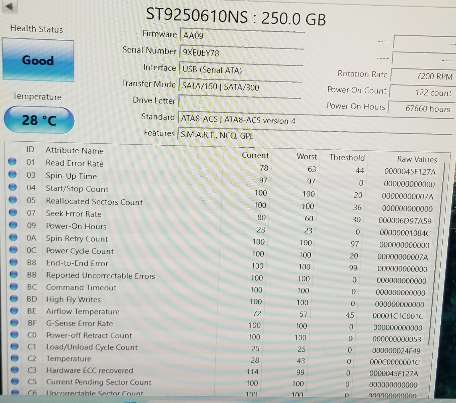Select the Command Timeout attribute name
Screen dimensions: 456x403
pyautogui.click(x=81, y=287)
